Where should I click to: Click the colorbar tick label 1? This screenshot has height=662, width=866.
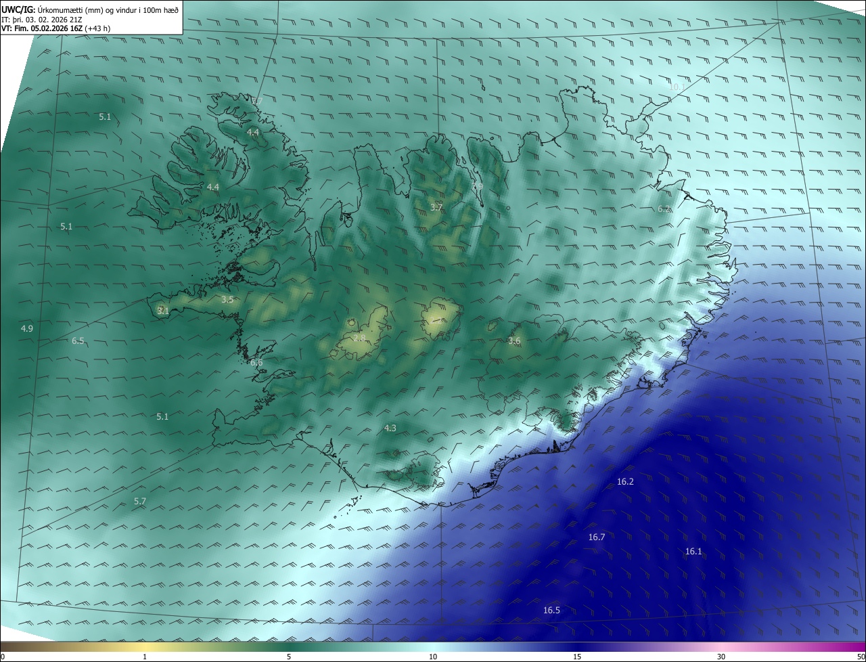coord(145,657)
